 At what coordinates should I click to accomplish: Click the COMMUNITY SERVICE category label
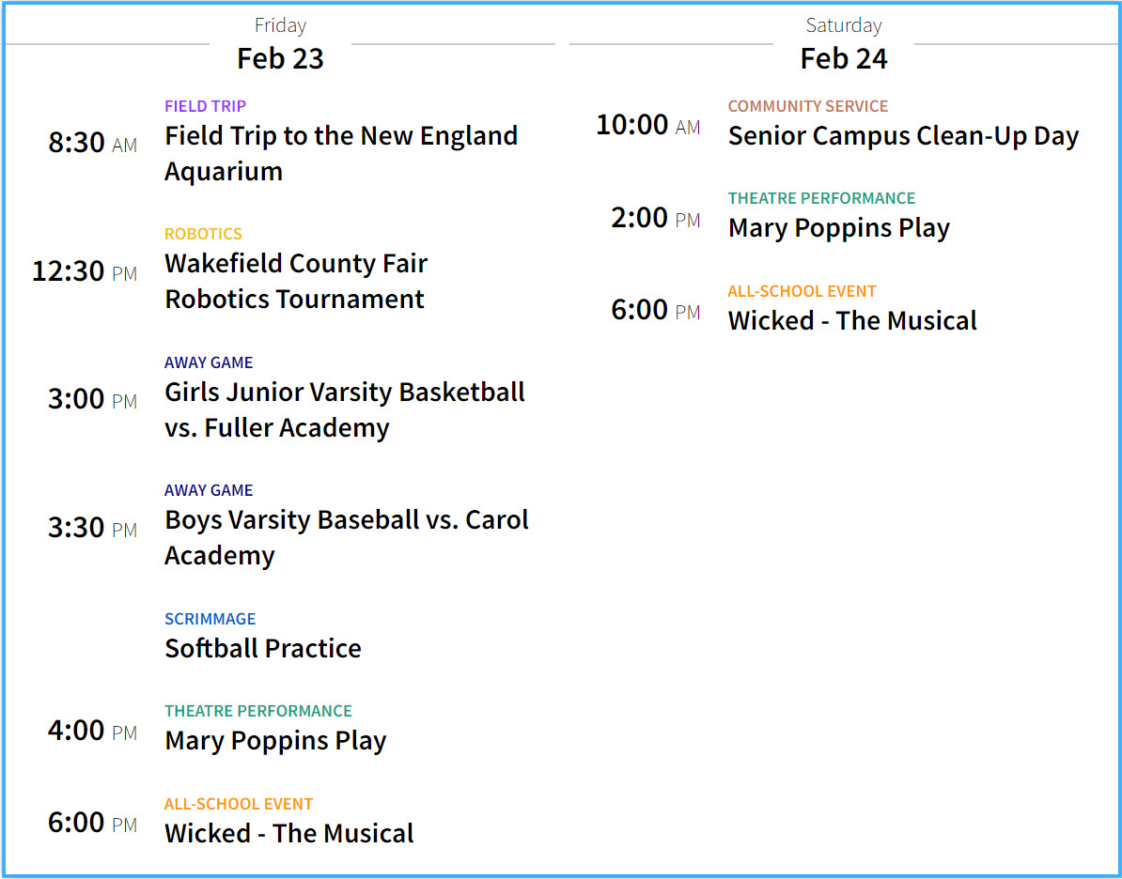click(x=807, y=106)
